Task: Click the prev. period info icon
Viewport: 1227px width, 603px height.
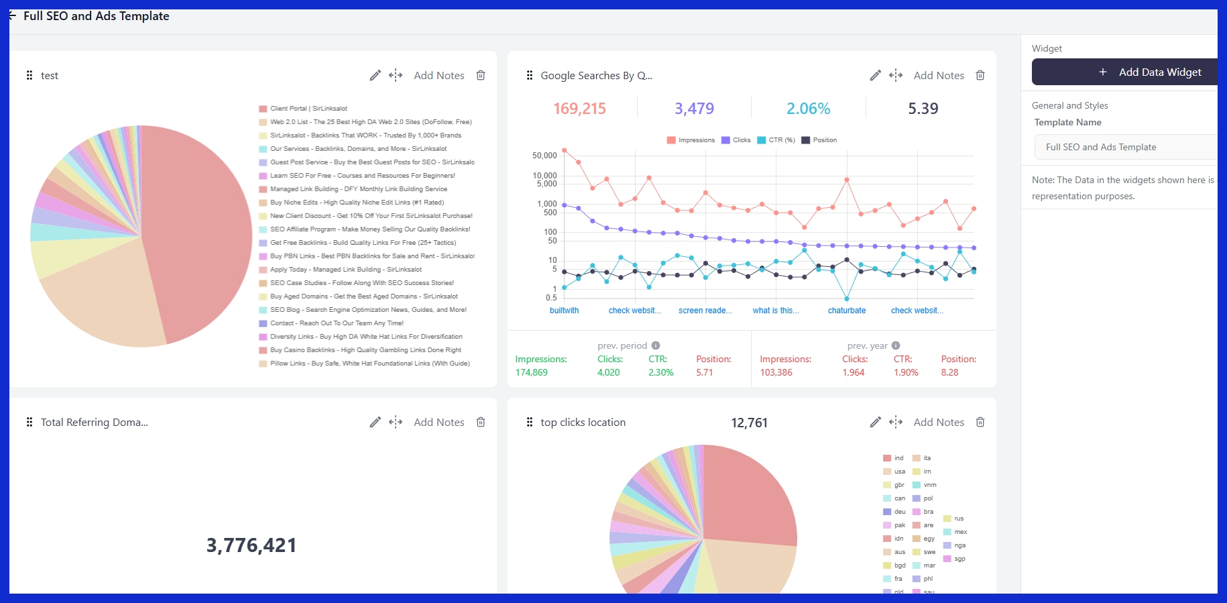Action: click(x=656, y=346)
